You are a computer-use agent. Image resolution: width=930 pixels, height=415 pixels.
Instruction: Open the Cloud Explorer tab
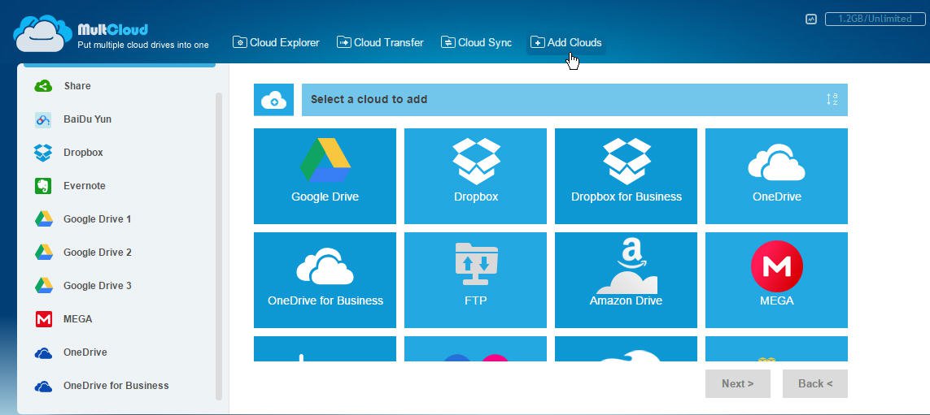[276, 42]
